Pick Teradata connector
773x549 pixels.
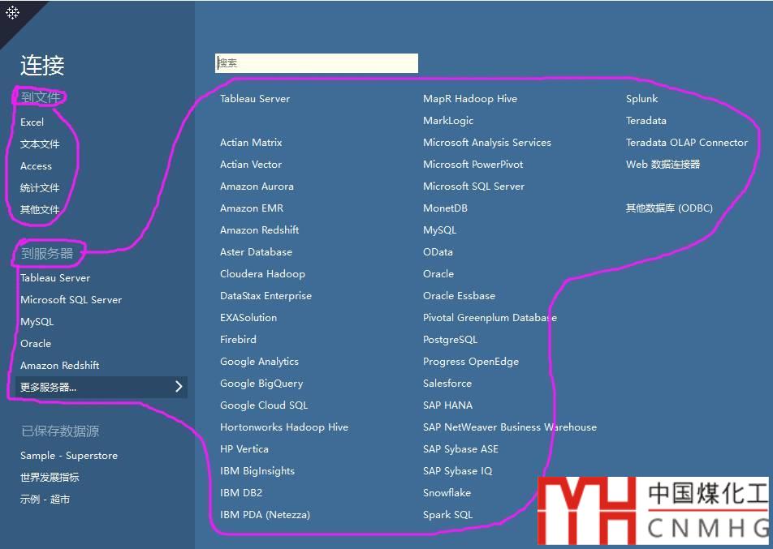click(646, 121)
